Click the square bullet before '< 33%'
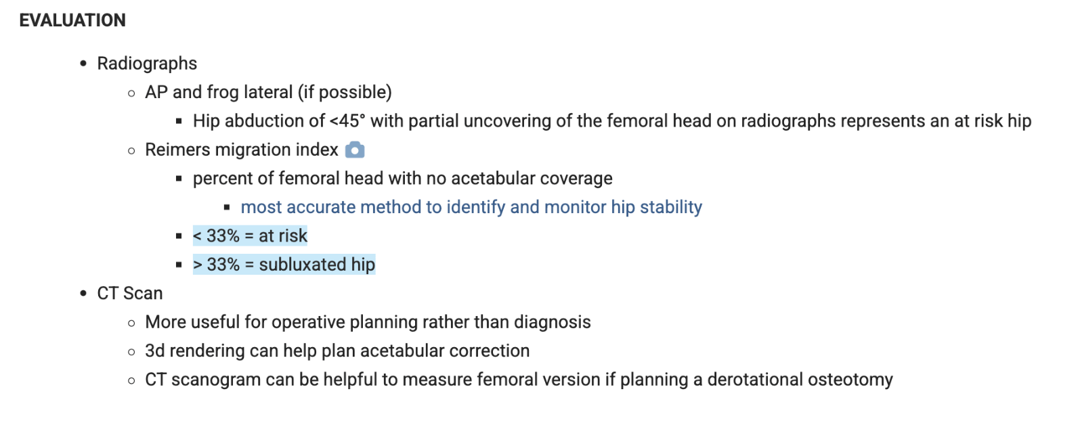The image size is (1078, 425). 179,236
